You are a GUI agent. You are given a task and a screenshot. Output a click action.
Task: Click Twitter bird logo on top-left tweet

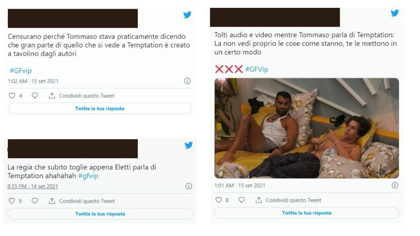tap(187, 15)
